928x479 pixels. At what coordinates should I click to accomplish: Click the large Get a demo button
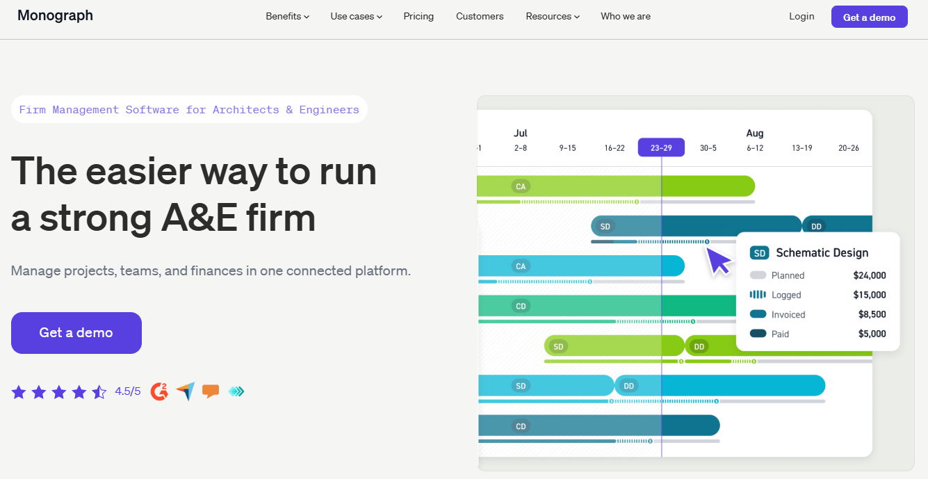point(76,333)
